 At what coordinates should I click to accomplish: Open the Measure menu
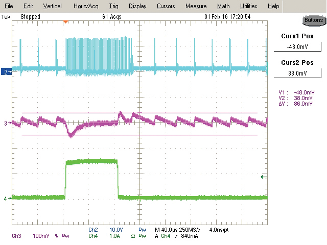coord(196,6)
